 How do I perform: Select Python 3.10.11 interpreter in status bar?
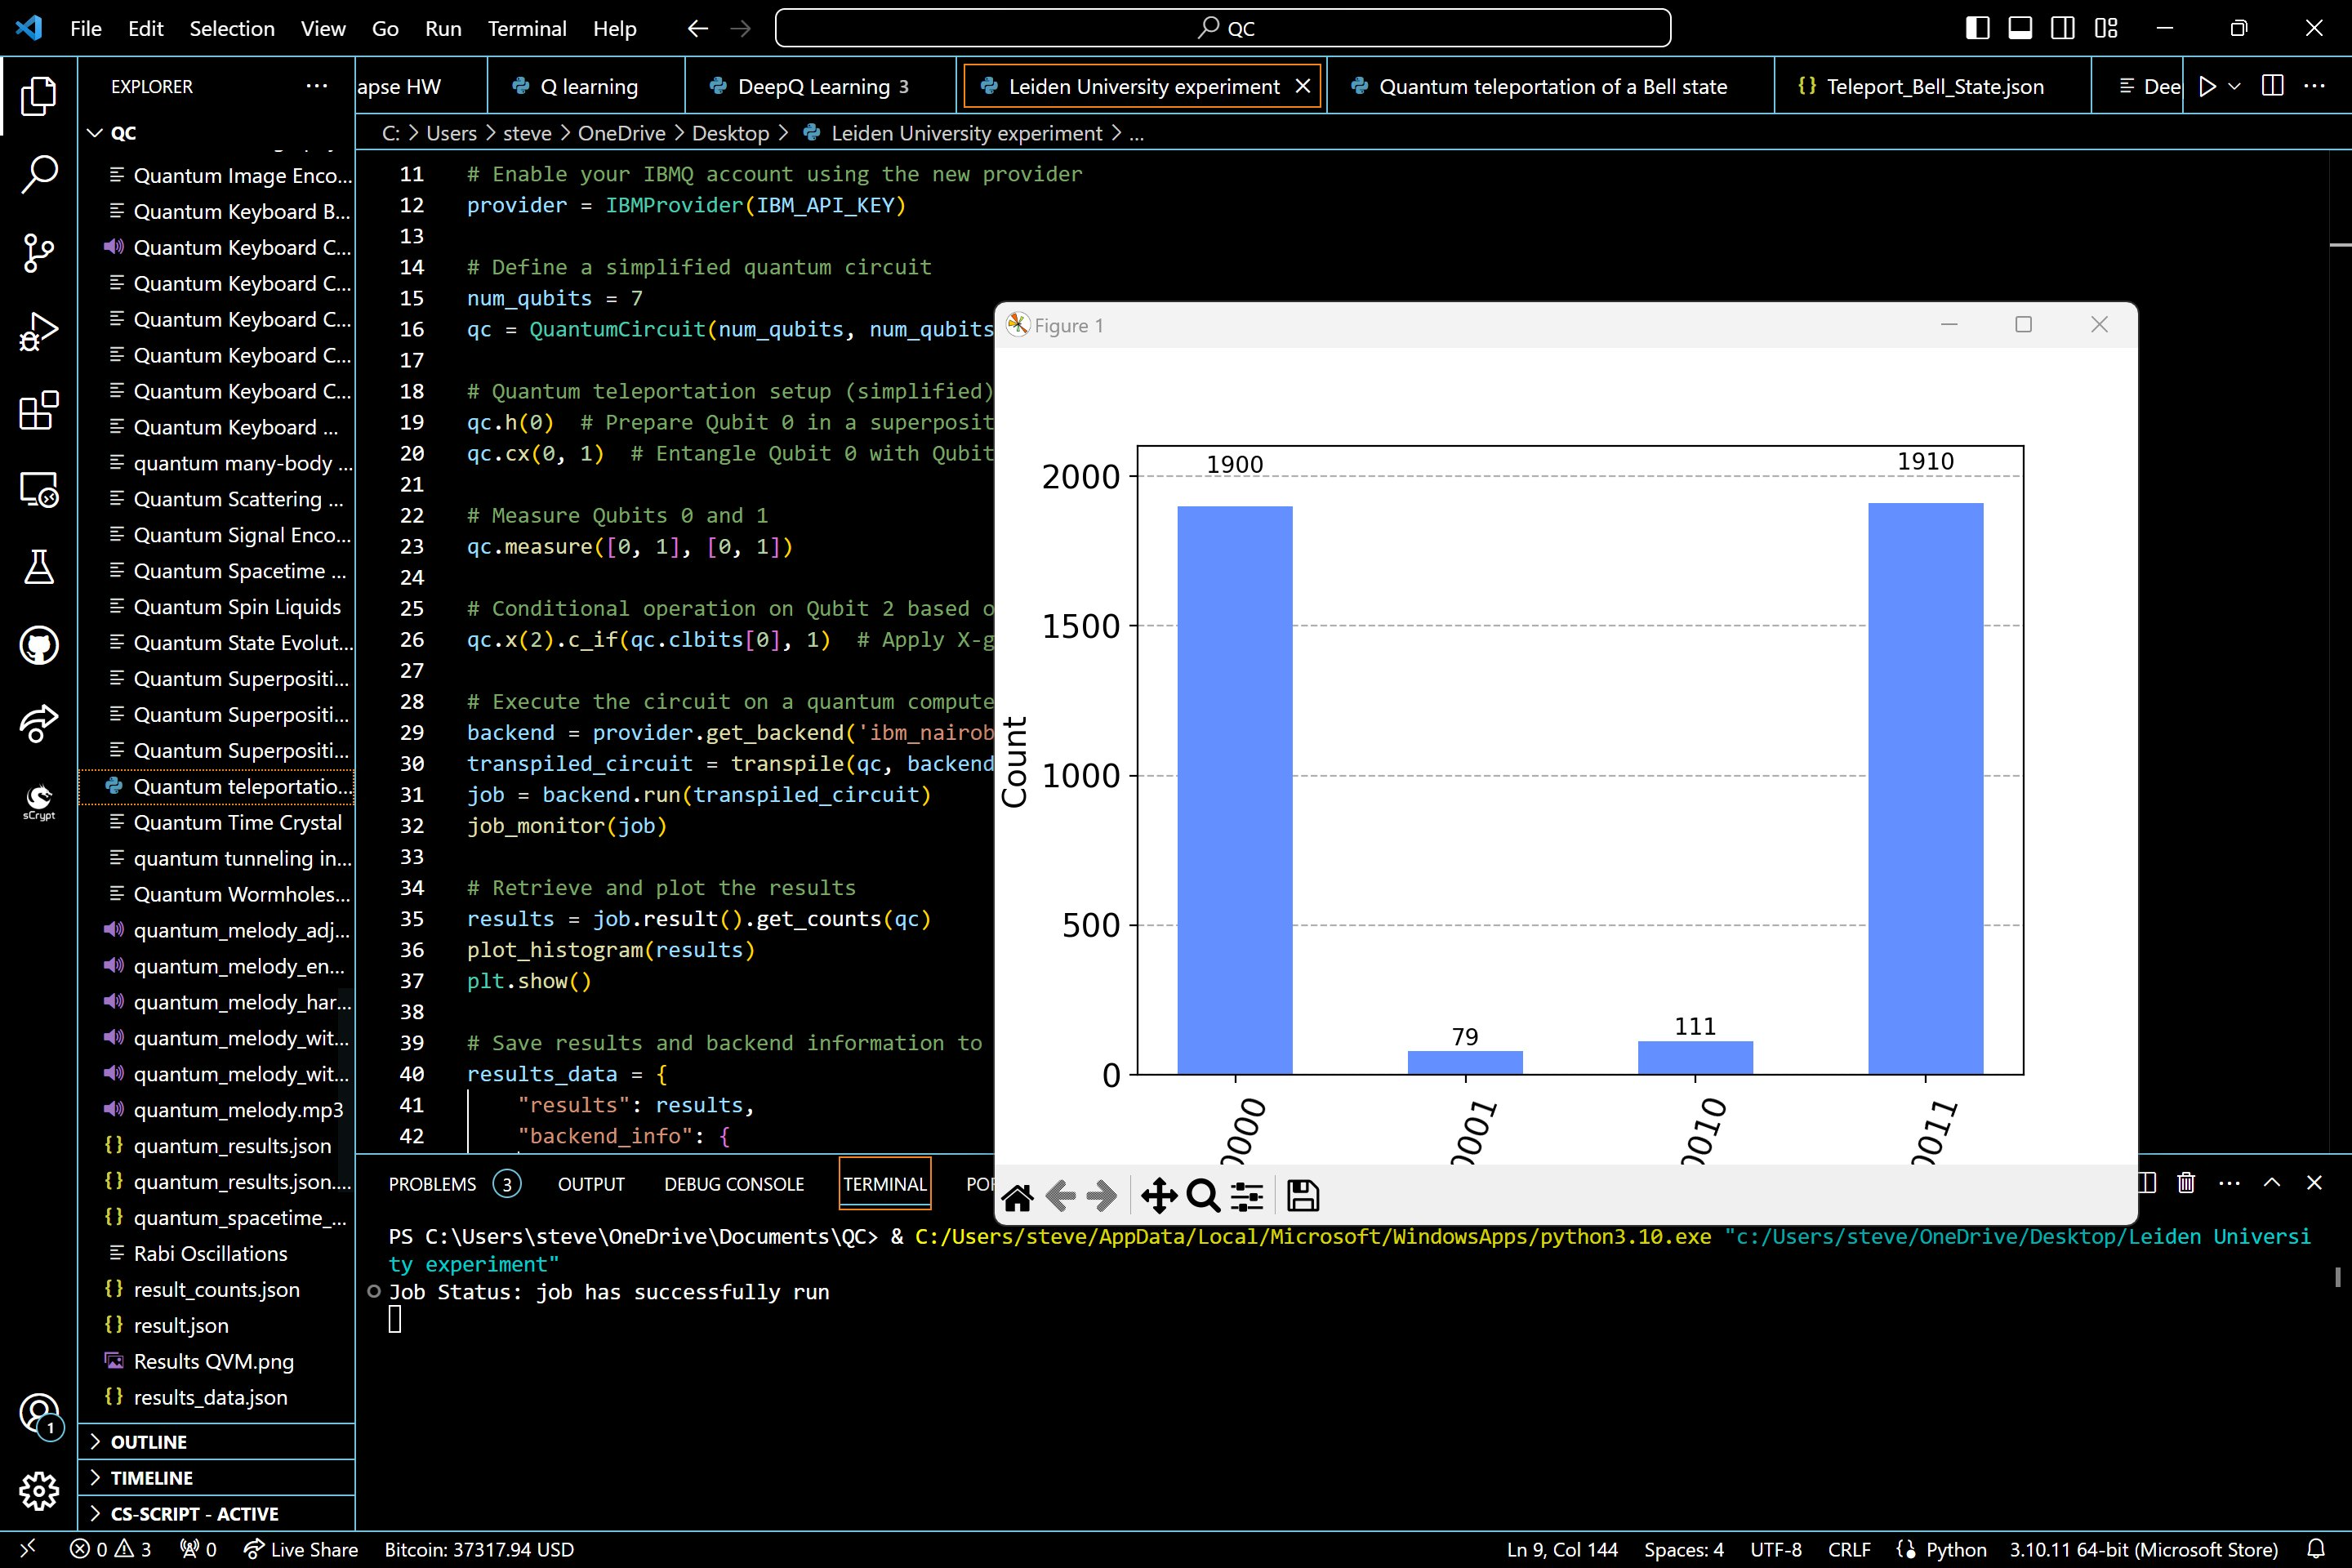2144,1549
